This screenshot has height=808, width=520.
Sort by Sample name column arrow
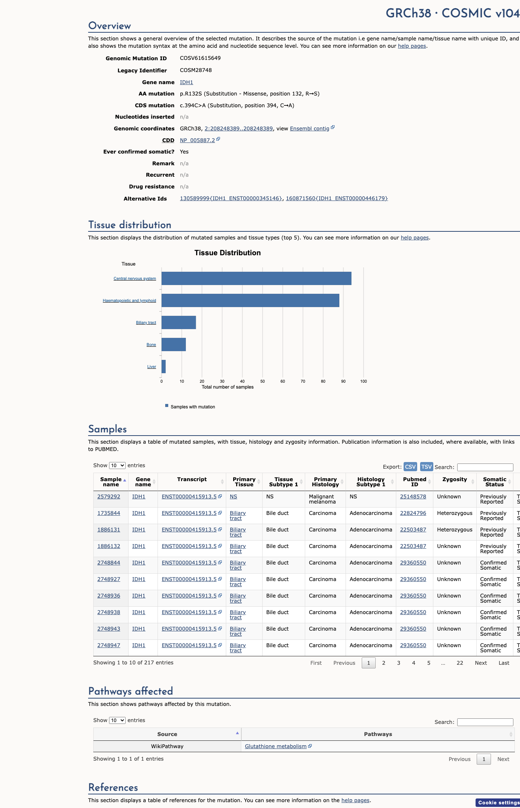pyautogui.click(x=124, y=480)
